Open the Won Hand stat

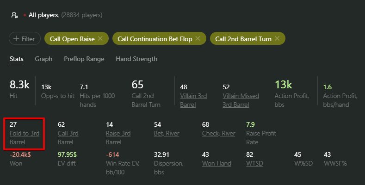[216, 163]
